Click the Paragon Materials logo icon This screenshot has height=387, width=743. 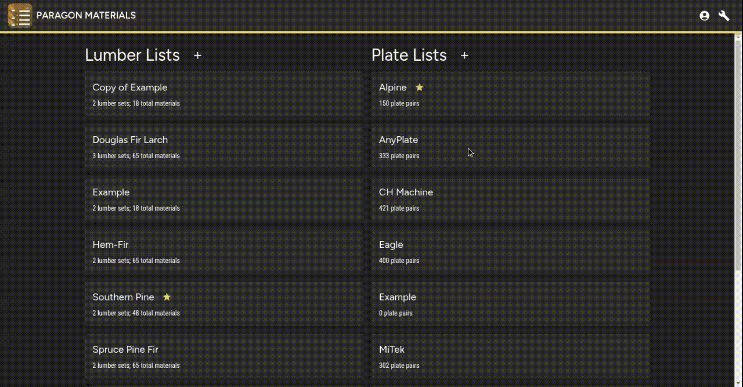tap(20, 16)
